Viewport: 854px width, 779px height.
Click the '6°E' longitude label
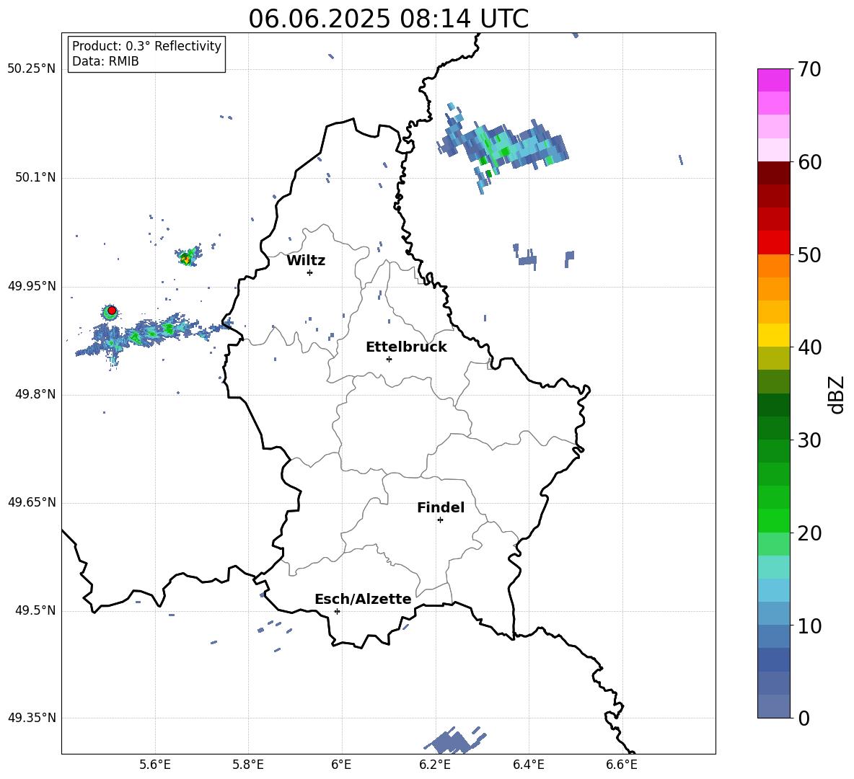pos(341,765)
